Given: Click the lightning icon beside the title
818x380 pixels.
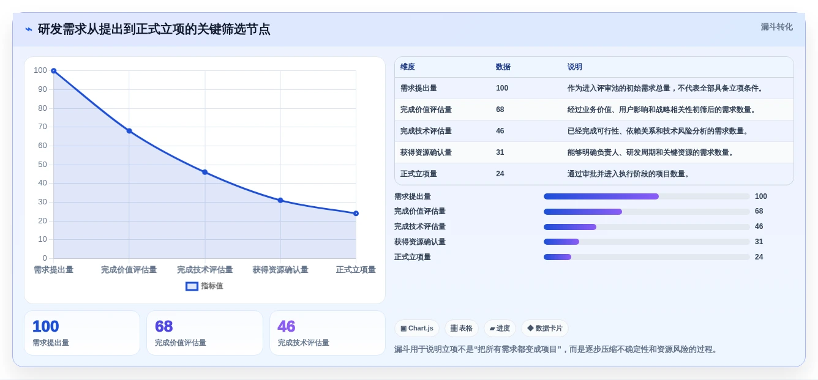Looking at the screenshot, I should pyautogui.click(x=29, y=29).
